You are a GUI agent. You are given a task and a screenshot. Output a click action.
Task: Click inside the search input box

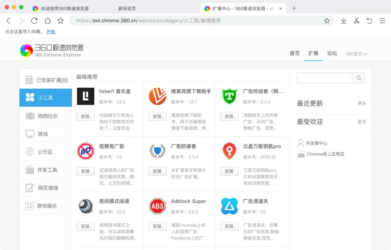(x=325, y=78)
